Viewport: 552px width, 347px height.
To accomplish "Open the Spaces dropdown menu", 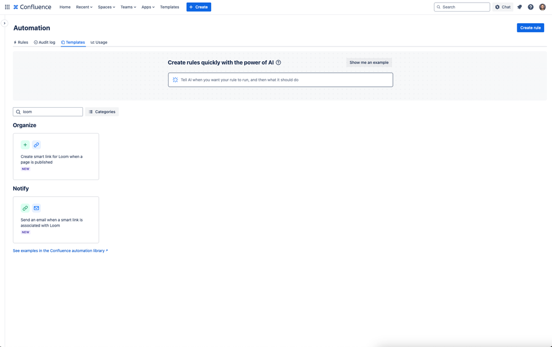I will pos(106,7).
